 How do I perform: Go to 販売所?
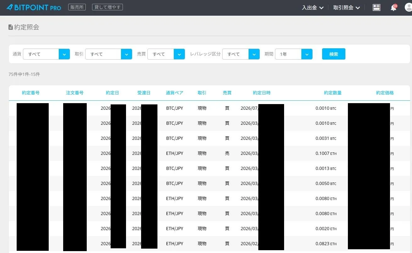pos(77,7)
